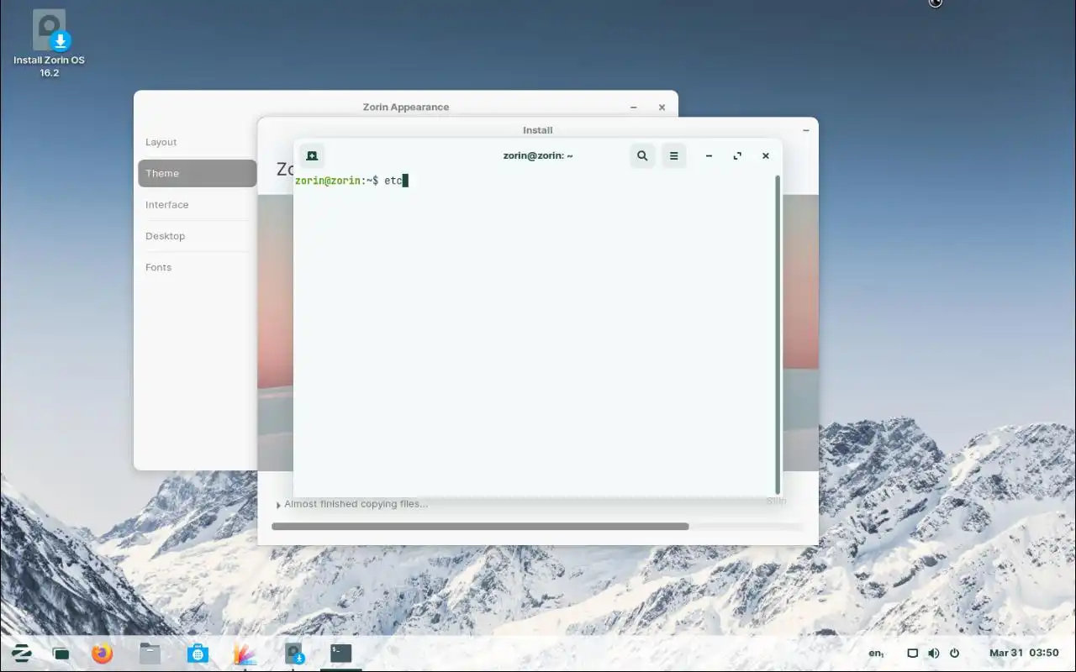This screenshot has width=1076, height=672.
Task: Open the Zorin start menu
Action: (x=21, y=653)
